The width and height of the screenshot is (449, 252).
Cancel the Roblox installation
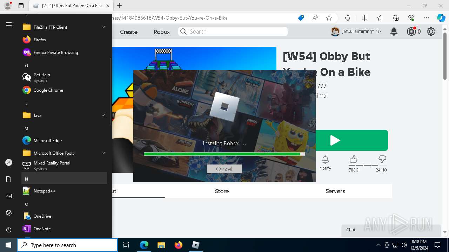224,169
